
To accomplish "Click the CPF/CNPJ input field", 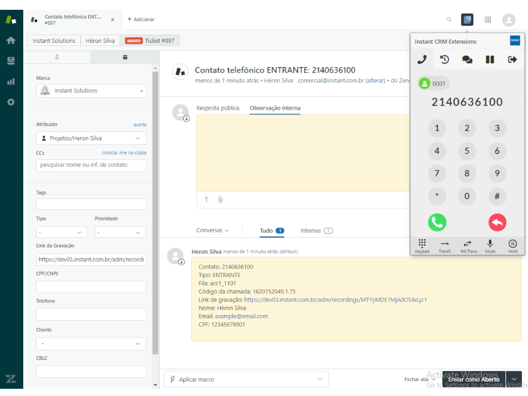I will [91, 287].
